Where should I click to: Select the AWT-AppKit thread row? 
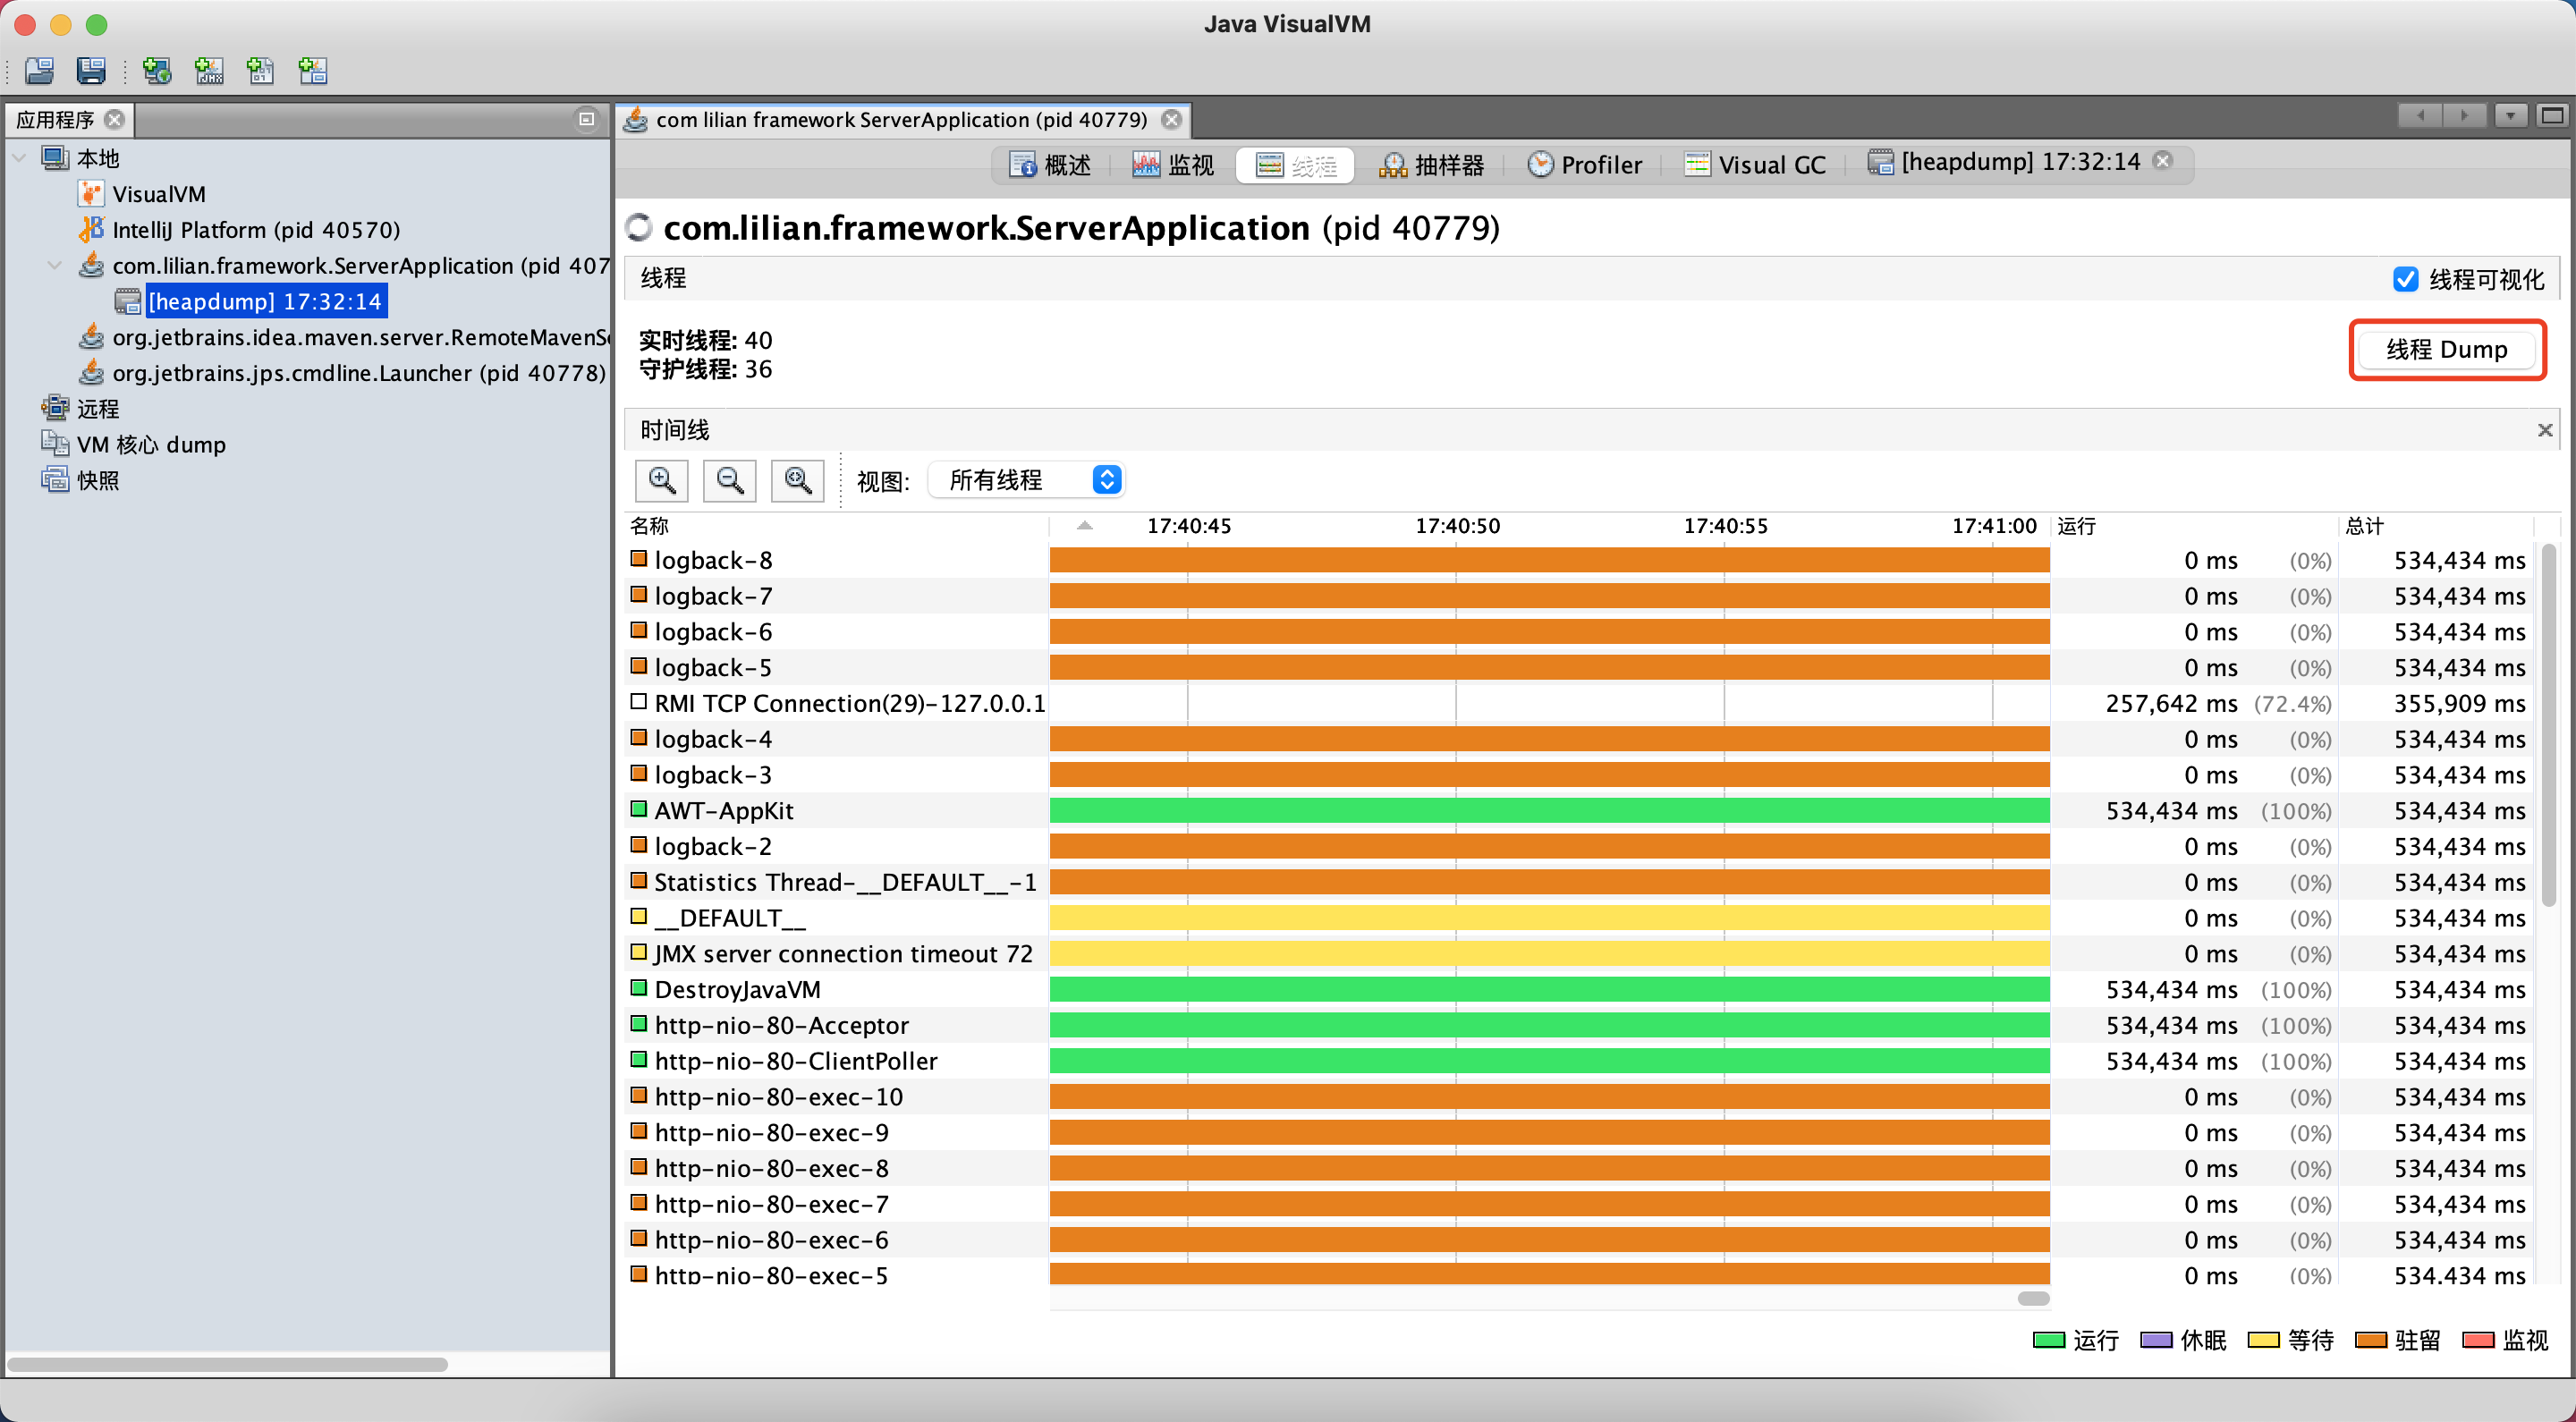click(x=1580, y=811)
